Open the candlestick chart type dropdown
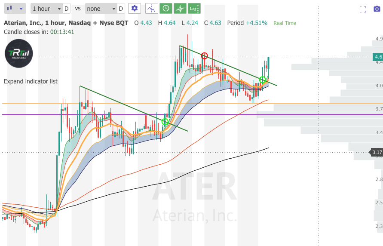Viewport: 383px width, 246px height. (15, 9)
